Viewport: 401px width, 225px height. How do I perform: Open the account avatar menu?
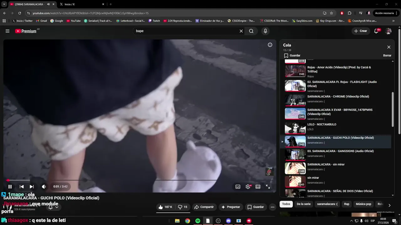(x=388, y=31)
